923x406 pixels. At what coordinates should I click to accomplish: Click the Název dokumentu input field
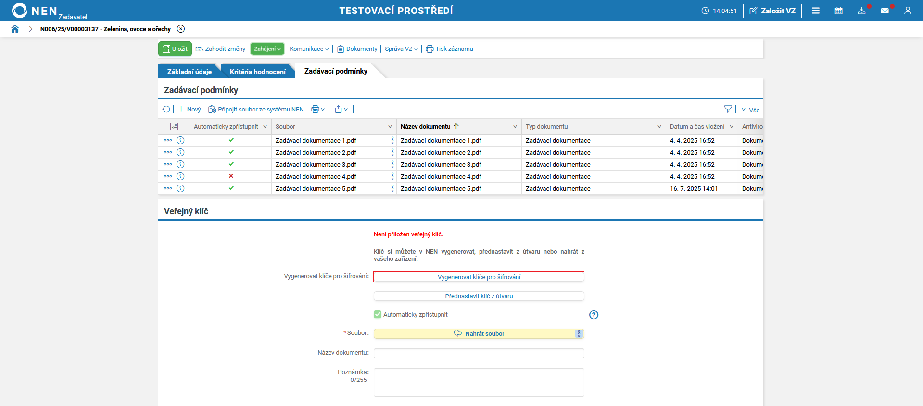point(479,353)
